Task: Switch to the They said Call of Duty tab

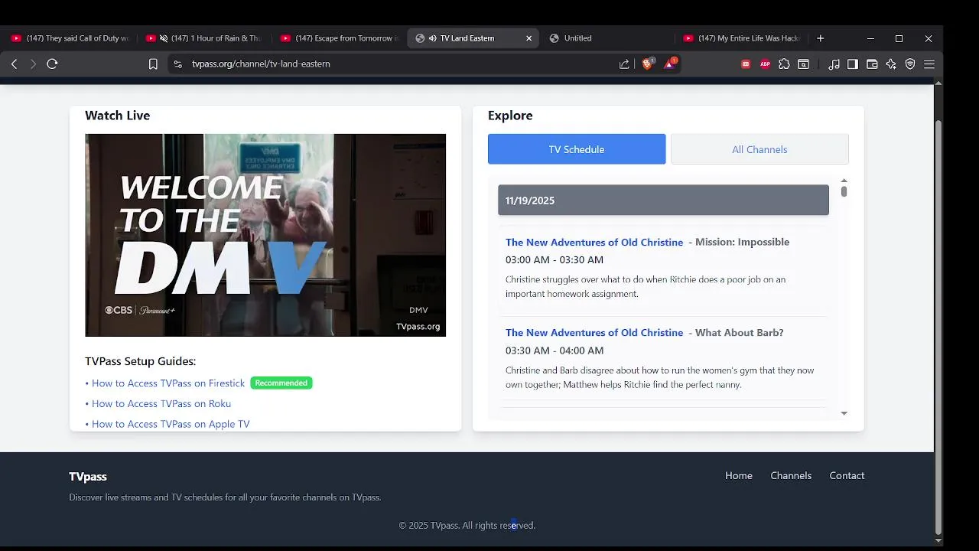Action: [70, 38]
